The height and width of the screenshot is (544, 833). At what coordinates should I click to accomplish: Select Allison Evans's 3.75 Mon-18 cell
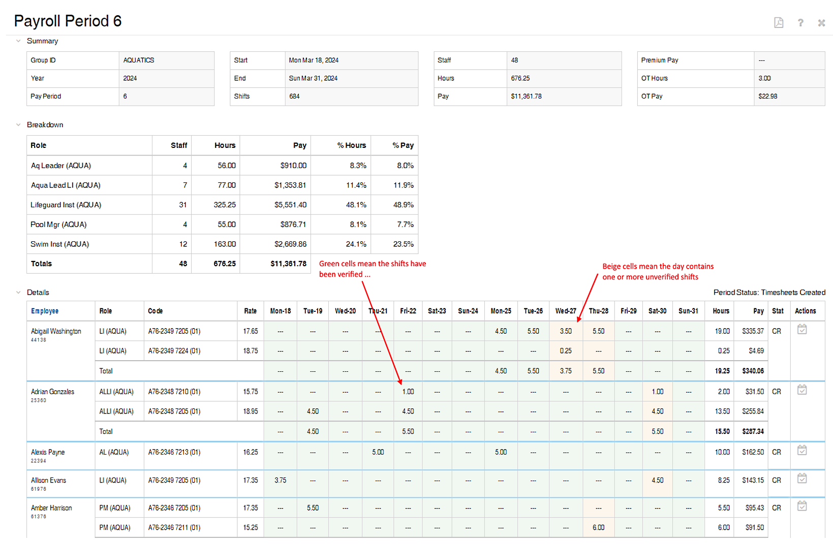click(x=281, y=480)
